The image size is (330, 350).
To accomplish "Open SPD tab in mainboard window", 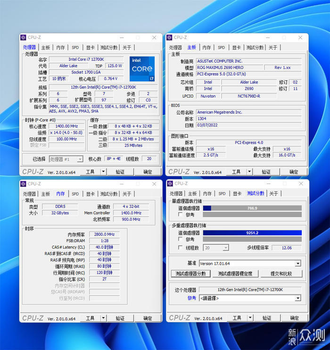I will pos(221,48).
